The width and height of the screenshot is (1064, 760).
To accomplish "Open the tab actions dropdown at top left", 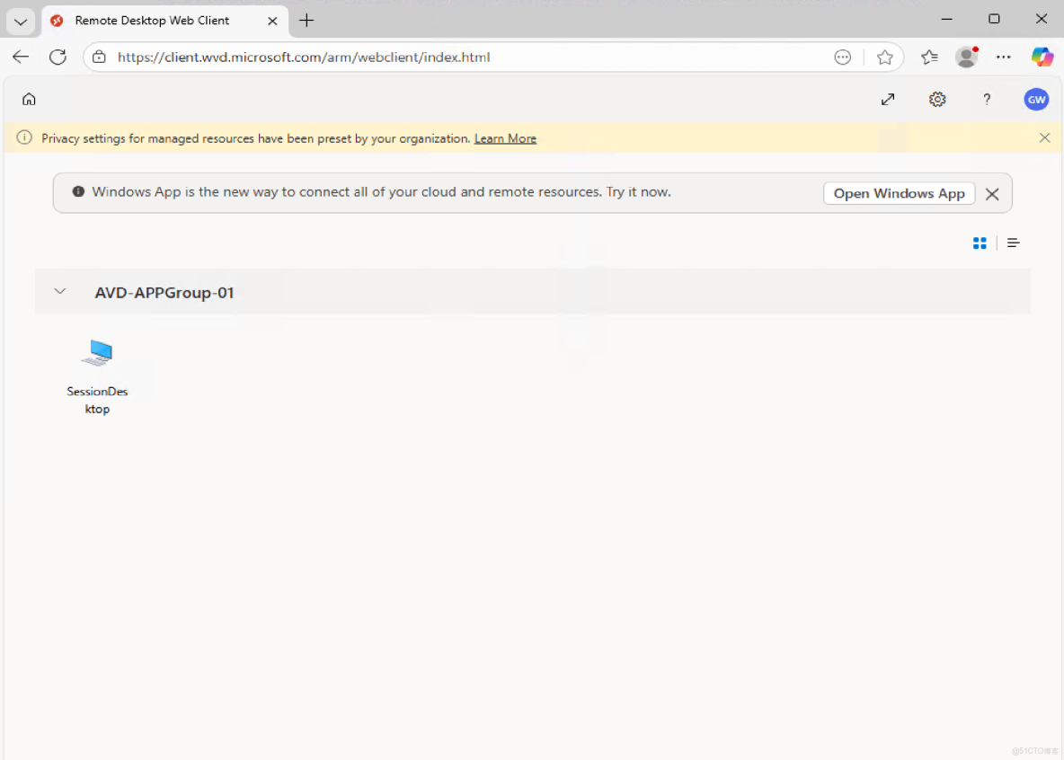I will [20, 21].
